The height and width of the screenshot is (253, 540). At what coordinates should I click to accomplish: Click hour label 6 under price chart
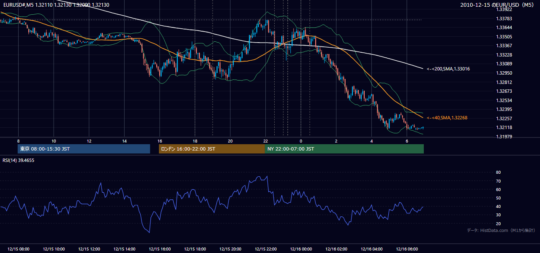click(407, 141)
